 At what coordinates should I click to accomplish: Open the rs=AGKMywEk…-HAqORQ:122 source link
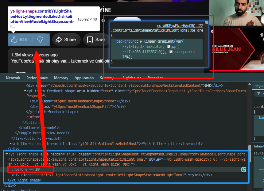tap(180, 26)
